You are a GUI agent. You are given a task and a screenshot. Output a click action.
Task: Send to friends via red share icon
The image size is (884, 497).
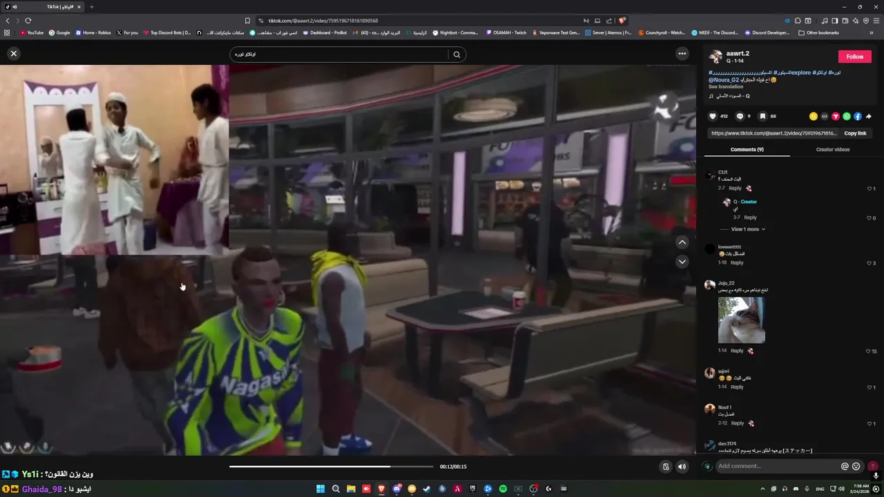(x=836, y=117)
